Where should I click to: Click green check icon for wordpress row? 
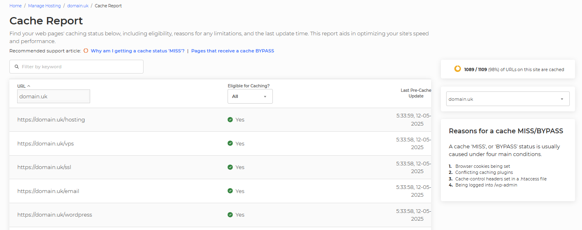[x=230, y=215]
